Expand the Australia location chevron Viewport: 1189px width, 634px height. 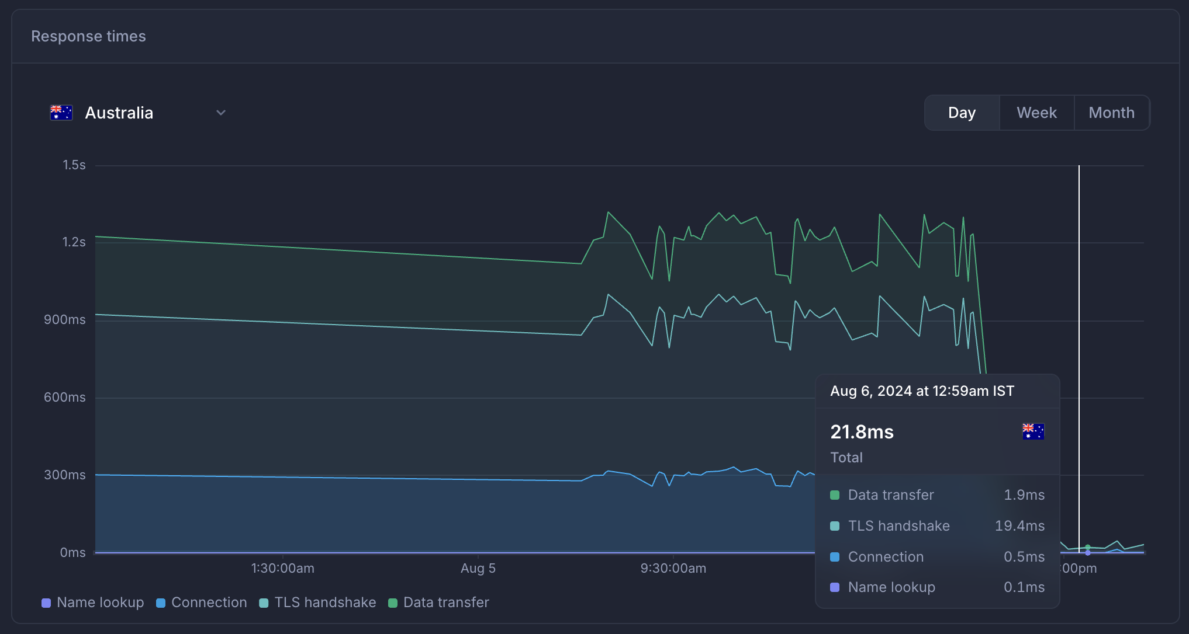[220, 112]
